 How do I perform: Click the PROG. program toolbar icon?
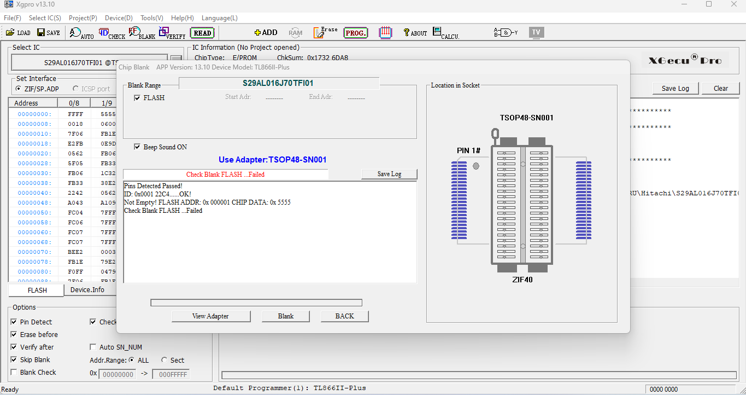tap(355, 33)
